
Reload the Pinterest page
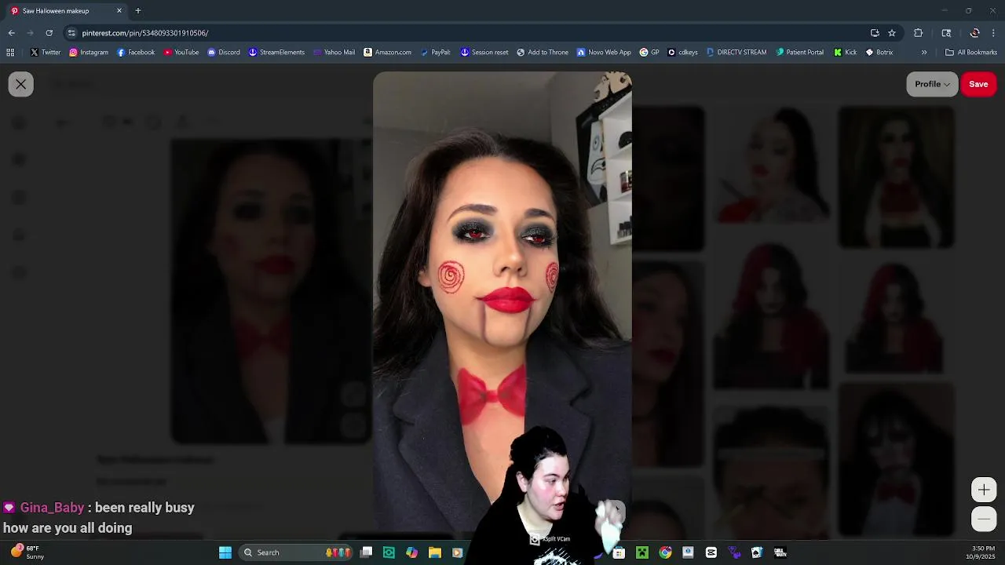[49, 33]
